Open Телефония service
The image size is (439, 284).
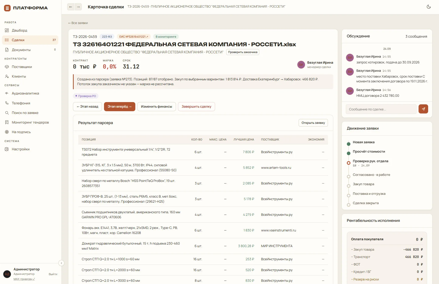tap(30, 103)
